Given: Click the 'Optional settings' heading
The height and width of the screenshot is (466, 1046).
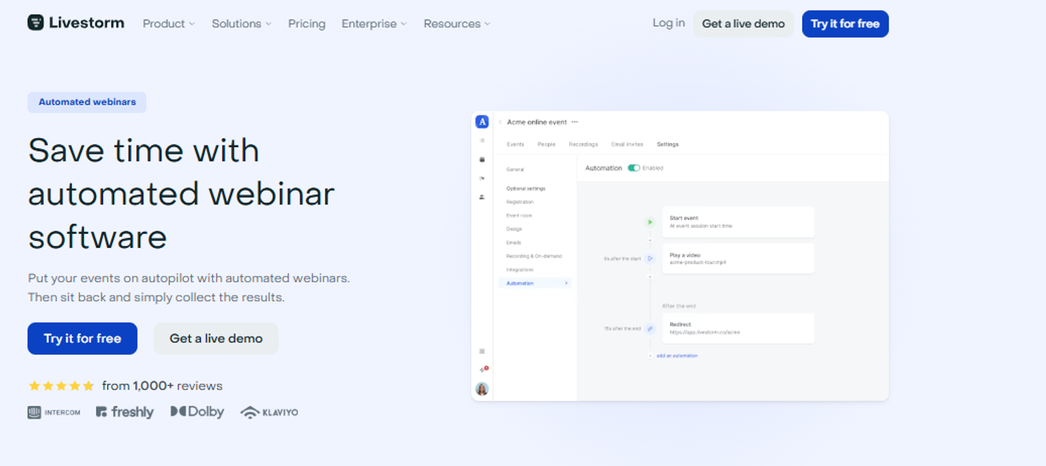Looking at the screenshot, I should point(526,189).
